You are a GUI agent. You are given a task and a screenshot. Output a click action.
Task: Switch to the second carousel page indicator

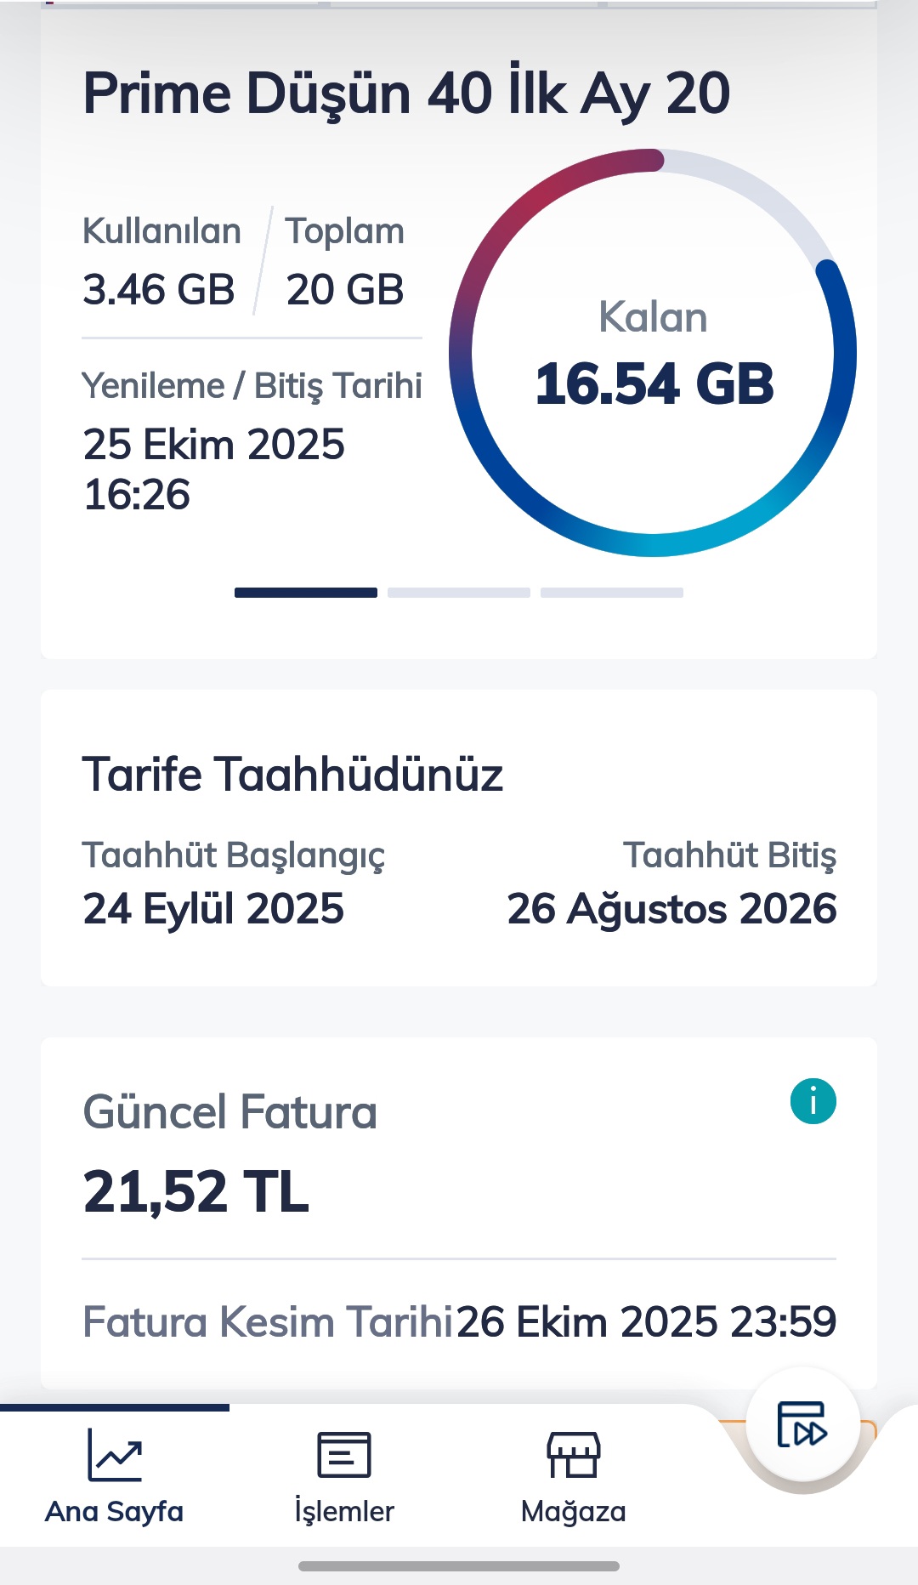click(x=459, y=593)
